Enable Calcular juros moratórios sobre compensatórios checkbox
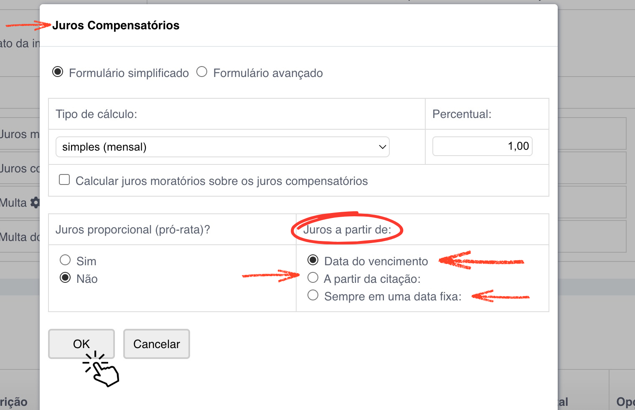This screenshot has height=410, width=635. coord(64,180)
